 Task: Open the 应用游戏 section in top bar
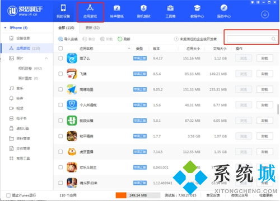90,11
